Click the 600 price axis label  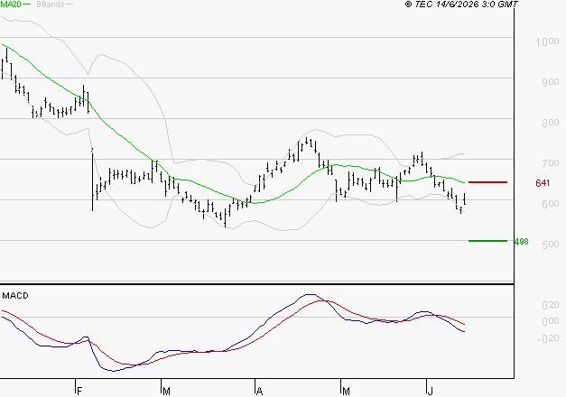(x=551, y=204)
